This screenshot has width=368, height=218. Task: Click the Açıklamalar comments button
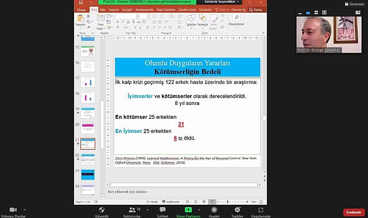point(171,202)
